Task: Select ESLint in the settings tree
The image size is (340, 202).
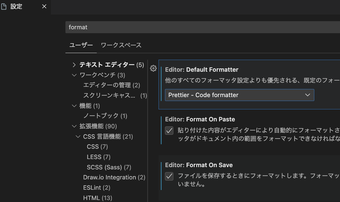Action: pyautogui.click(x=96, y=188)
